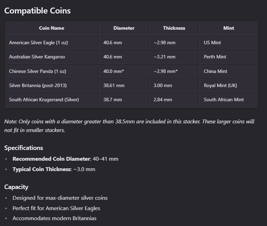Viewport: 267px width, 226px height.
Task: Click the Silver Britannia (post-2013) cell
Action: pyautogui.click(x=38, y=85)
